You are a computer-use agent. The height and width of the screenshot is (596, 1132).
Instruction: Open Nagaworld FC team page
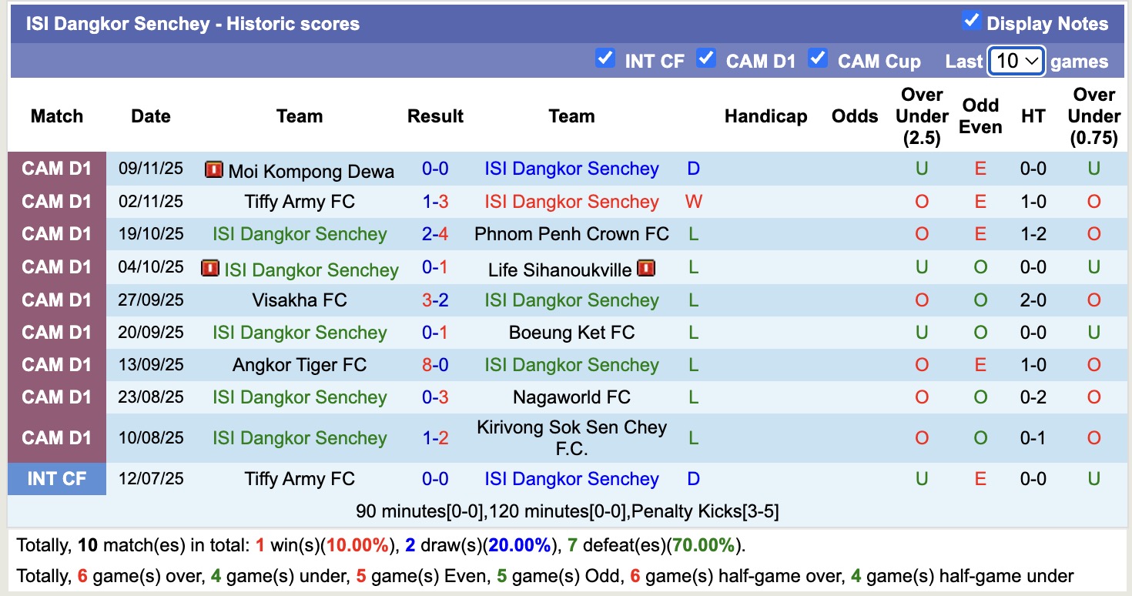(571, 397)
